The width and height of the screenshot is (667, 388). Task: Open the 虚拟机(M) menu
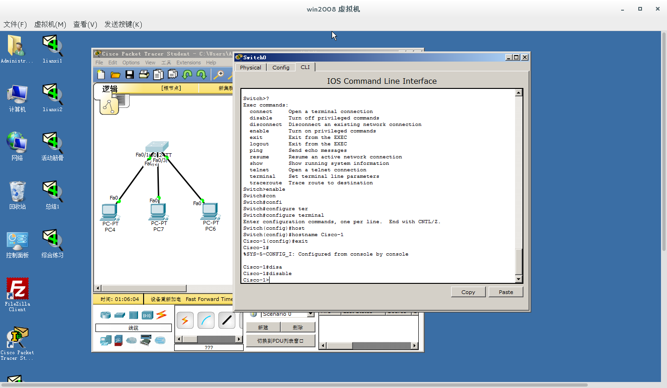(x=50, y=24)
